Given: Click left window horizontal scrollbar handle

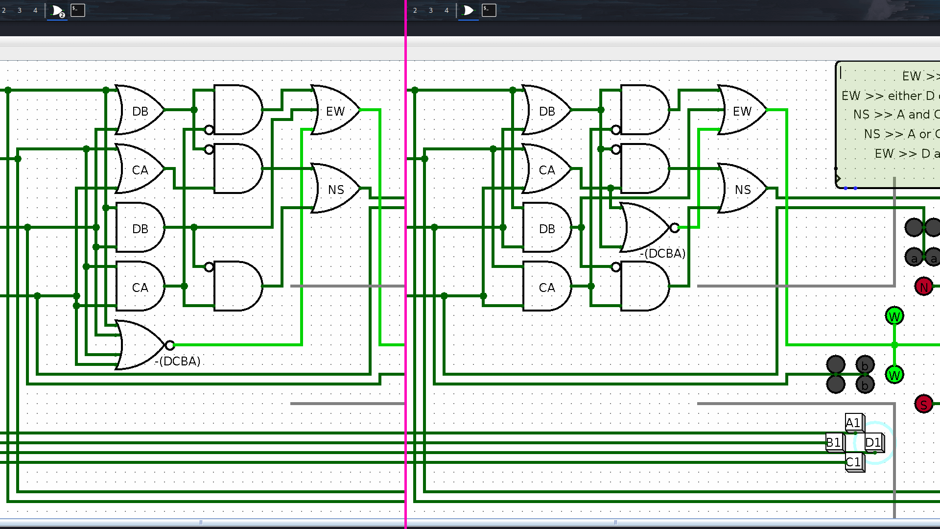Looking at the screenshot, I should pyautogui.click(x=201, y=522).
